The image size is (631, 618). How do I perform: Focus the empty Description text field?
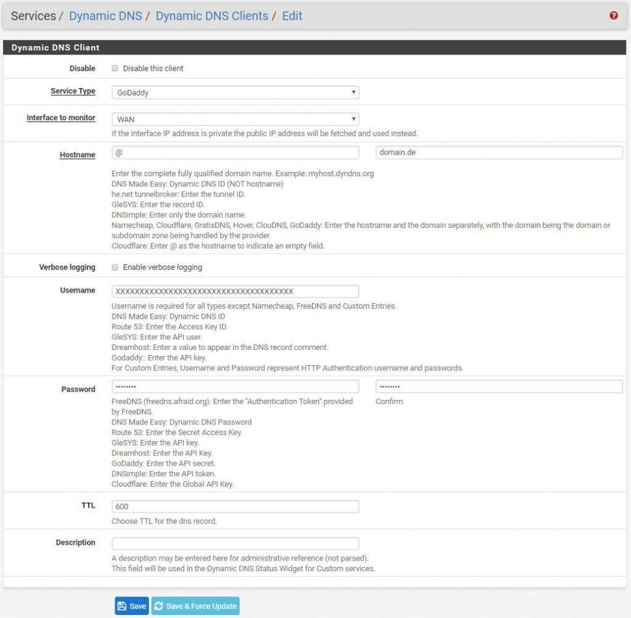point(235,543)
